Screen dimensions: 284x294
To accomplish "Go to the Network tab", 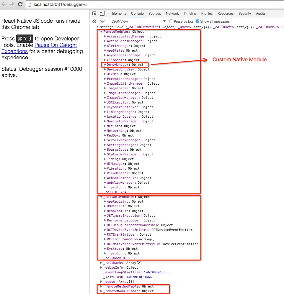I will click(x=172, y=14).
